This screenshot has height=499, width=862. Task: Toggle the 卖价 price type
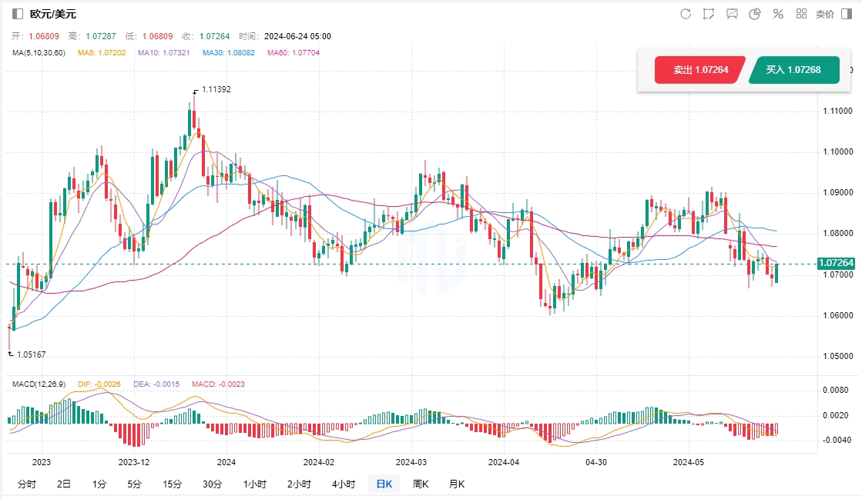click(x=824, y=14)
